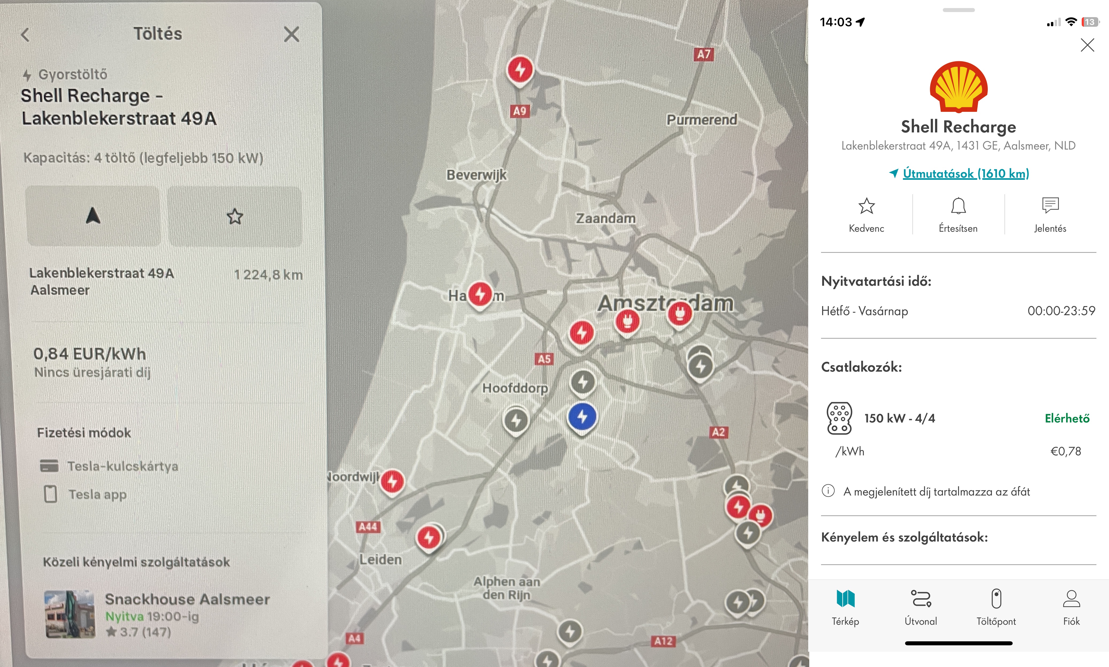Click the Leiden label on map
Screen dimensions: 1109x667
tap(380, 559)
